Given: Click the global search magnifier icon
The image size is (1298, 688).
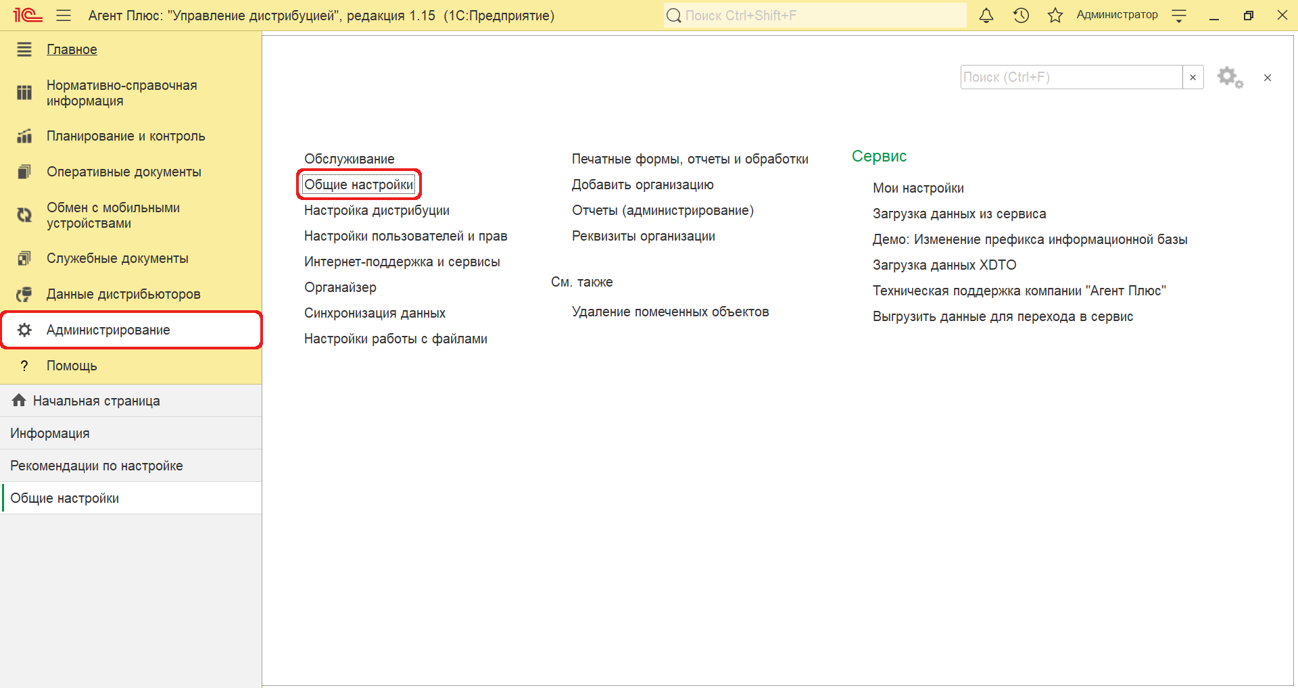Looking at the screenshot, I should click(674, 15).
